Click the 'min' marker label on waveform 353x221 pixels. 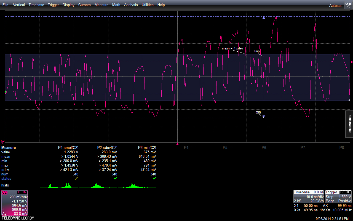[258, 112]
